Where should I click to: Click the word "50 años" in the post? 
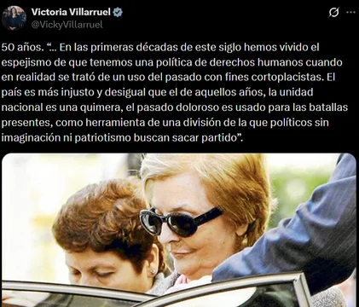(x=21, y=47)
